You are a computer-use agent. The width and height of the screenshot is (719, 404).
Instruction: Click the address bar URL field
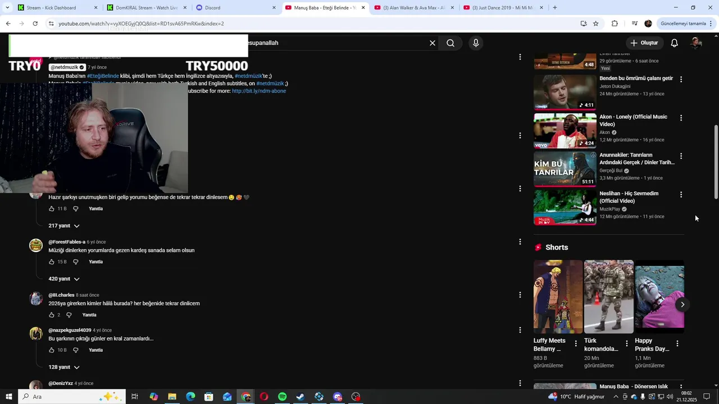tap(309, 24)
